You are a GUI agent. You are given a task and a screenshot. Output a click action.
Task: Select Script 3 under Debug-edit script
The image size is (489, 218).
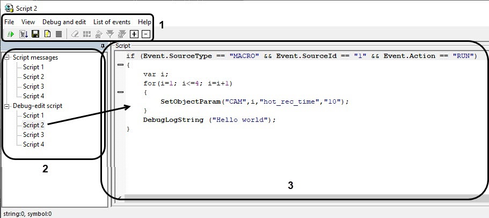[x=33, y=135]
